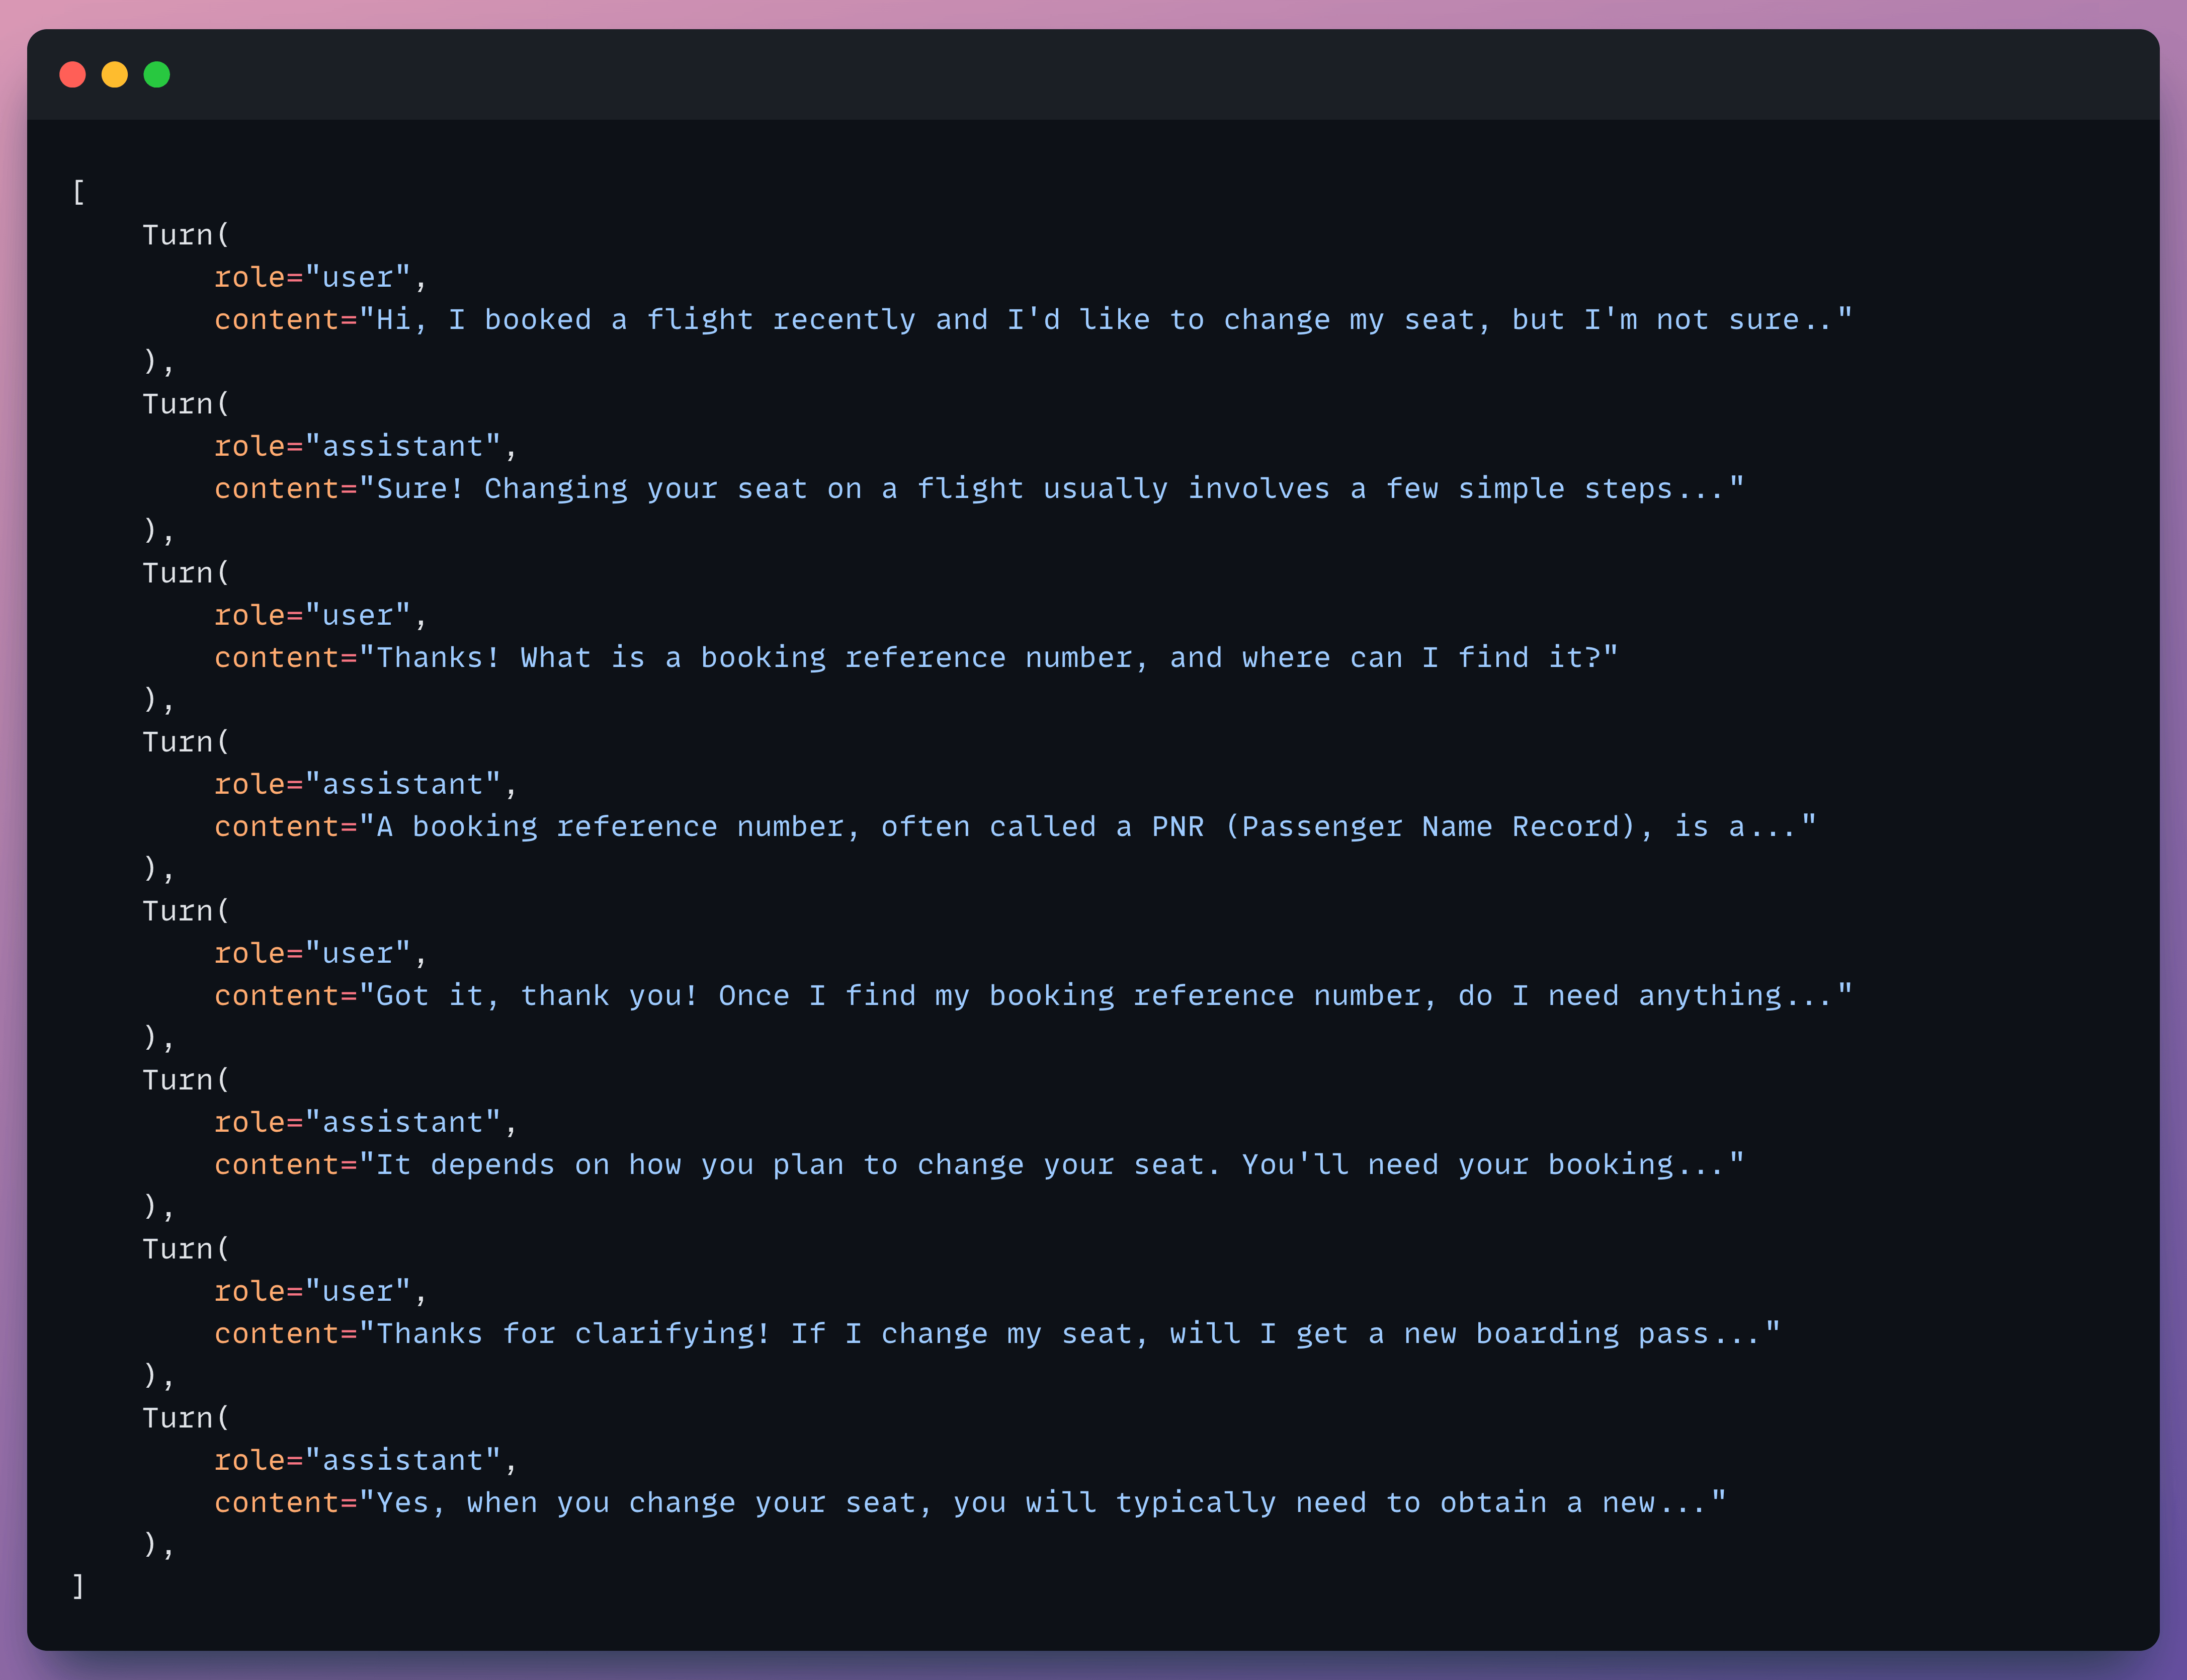2187x1680 pixels.
Task: Click the red close window button
Action: point(73,75)
